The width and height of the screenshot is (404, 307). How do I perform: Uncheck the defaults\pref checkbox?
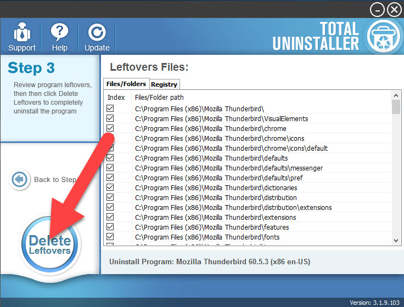pyautogui.click(x=110, y=178)
